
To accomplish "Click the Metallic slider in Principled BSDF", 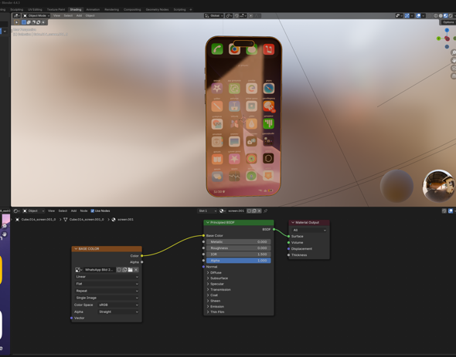I will pyautogui.click(x=239, y=242).
